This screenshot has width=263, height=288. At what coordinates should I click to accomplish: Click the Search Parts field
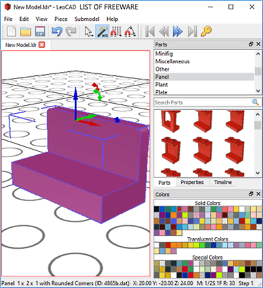point(203,102)
